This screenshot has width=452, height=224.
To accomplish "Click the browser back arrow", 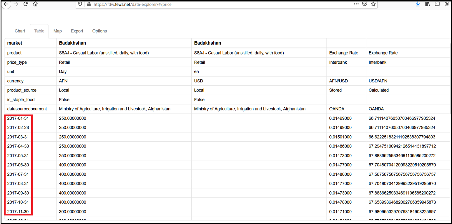I will pyautogui.click(x=6, y=4).
